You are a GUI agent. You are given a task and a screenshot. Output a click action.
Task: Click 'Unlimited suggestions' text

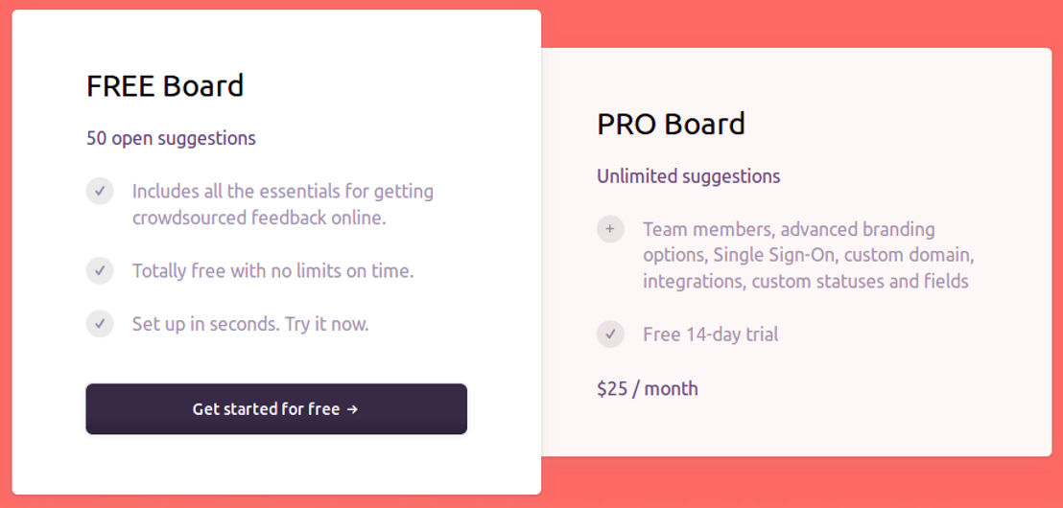[x=688, y=176]
